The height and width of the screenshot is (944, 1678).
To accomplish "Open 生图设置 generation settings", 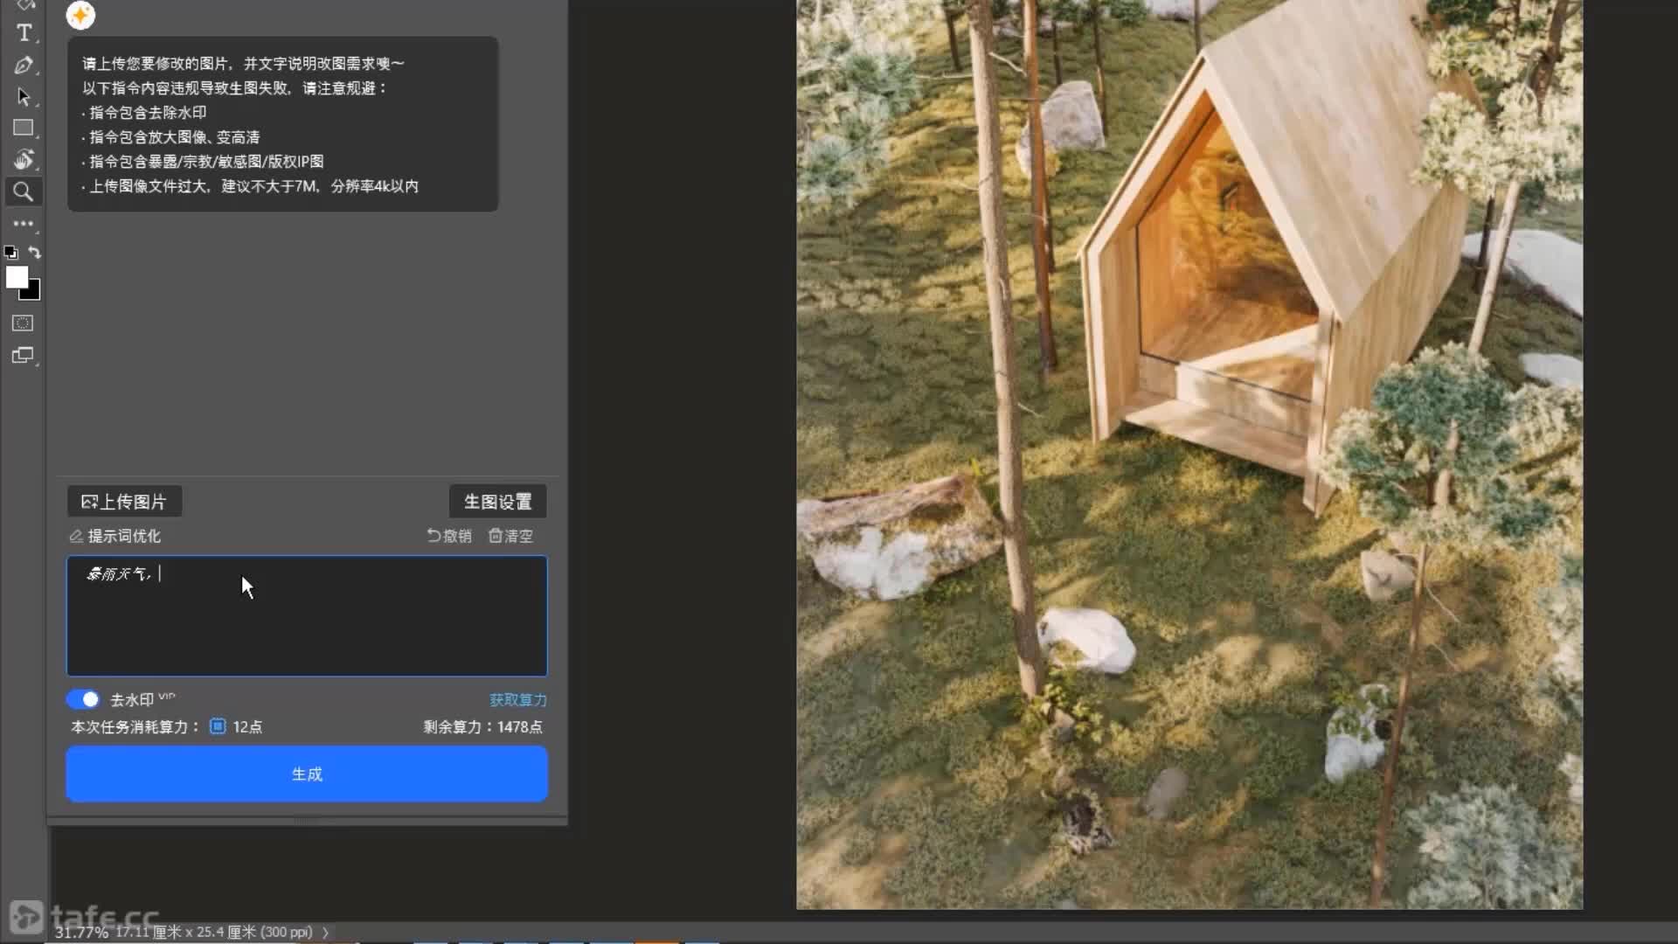I will pos(498,502).
